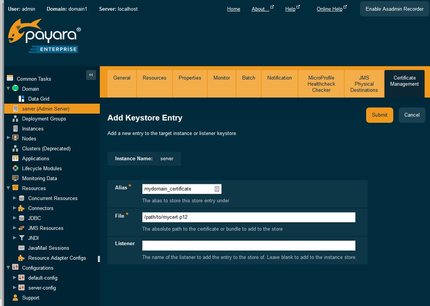The image size is (430, 306).
Task: Open the Online Help link
Action: click(330, 8)
